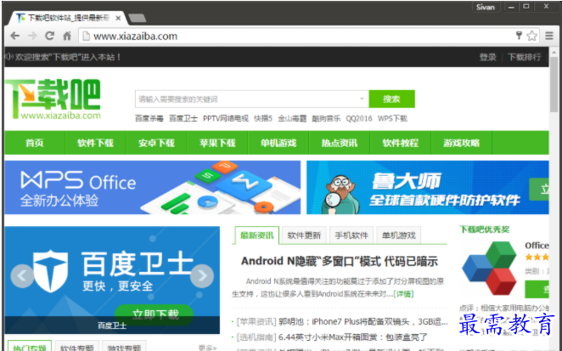562x351 pixels.
Task: Click the vertical scrollbar thumb
Action: pos(554,84)
